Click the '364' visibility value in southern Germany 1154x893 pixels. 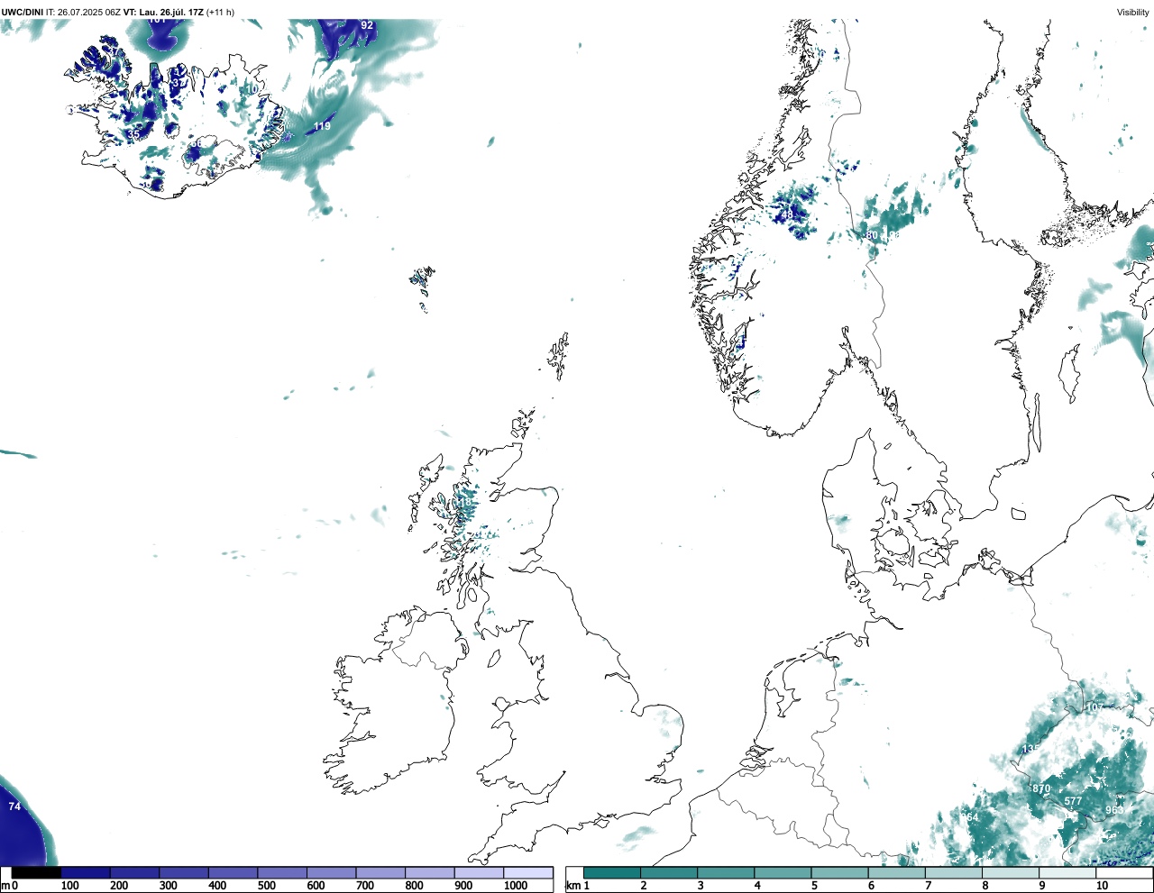tap(969, 817)
